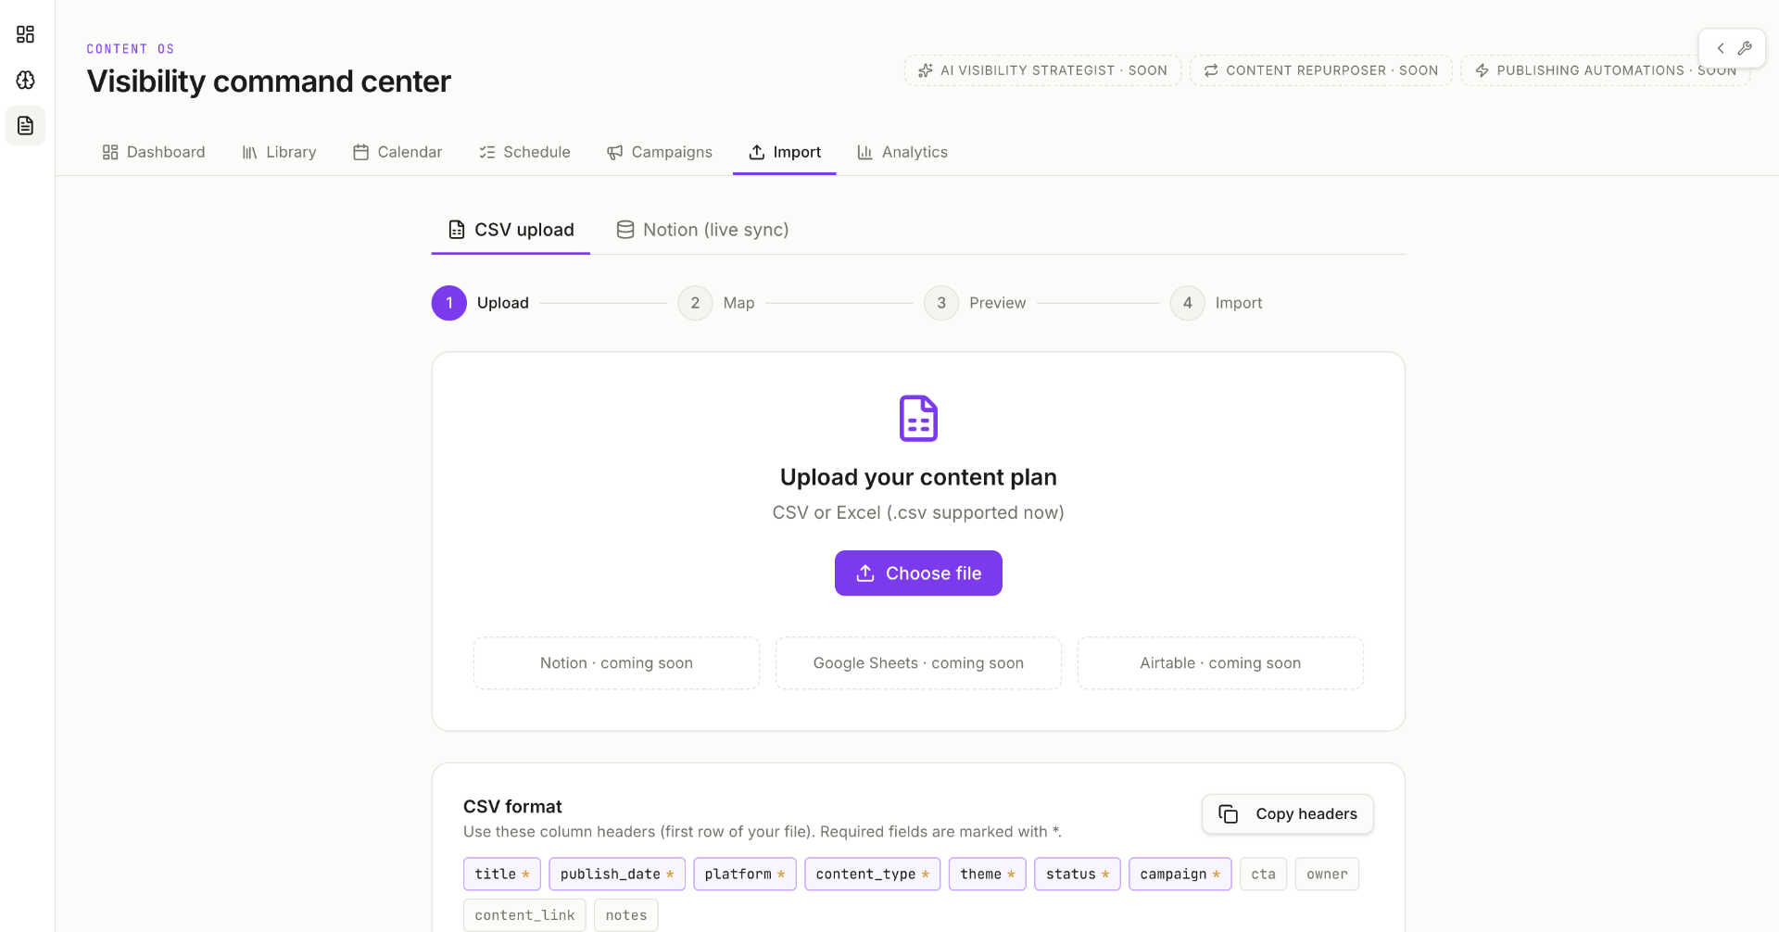Click the Upload your content plan heading

coord(918,477)
